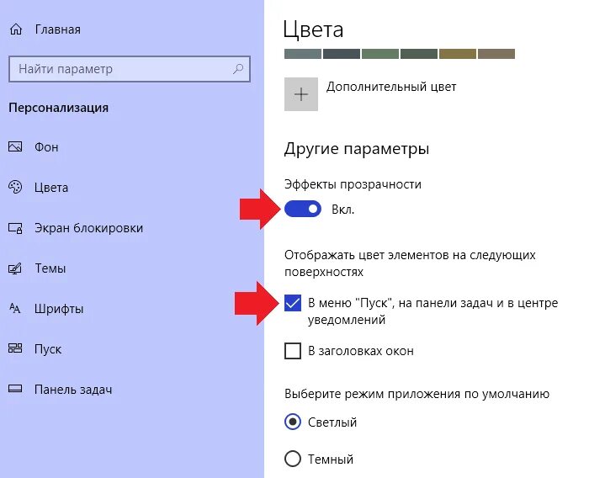589x478 pixels.
Task: Click the Пуск start tiles icon
Action: coord(15,348)
